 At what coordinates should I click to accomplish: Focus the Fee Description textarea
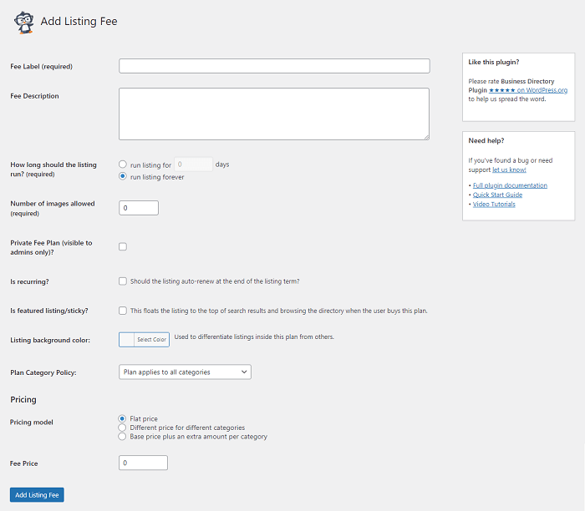coord(274,114)
